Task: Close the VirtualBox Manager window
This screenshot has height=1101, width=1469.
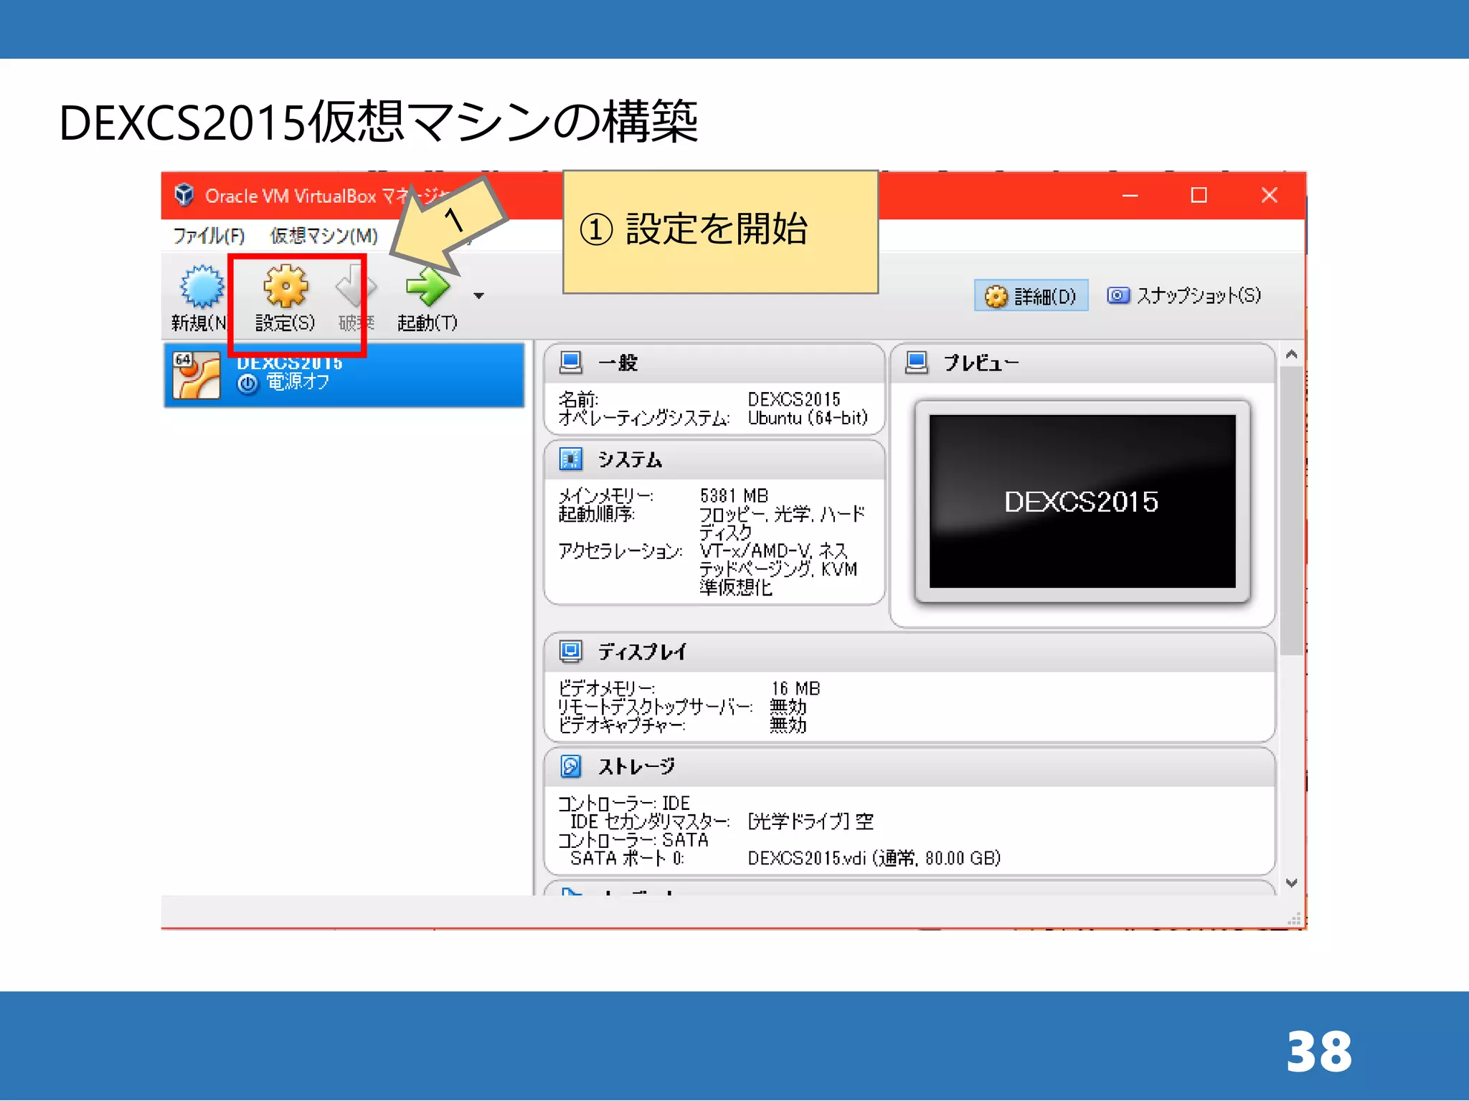Action: [1269, 195]
